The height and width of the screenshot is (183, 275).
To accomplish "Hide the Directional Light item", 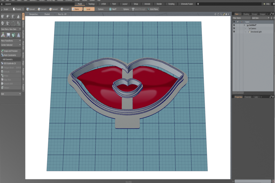I will (234, 32).
